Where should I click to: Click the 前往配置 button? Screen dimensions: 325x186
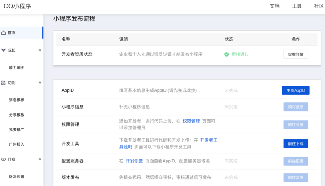click(x=296, y=161)
